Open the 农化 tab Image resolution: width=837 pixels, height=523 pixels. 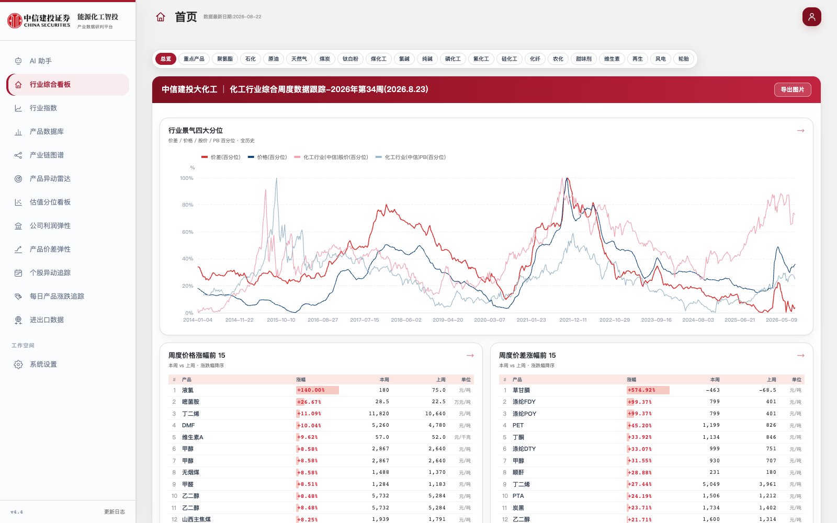coord(558,59)
